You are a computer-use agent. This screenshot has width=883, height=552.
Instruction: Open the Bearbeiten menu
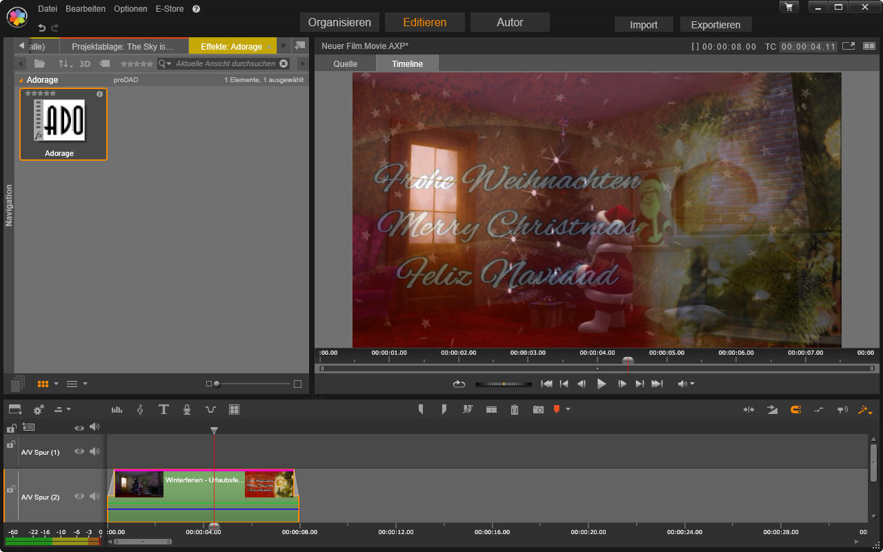pos(86,9)
